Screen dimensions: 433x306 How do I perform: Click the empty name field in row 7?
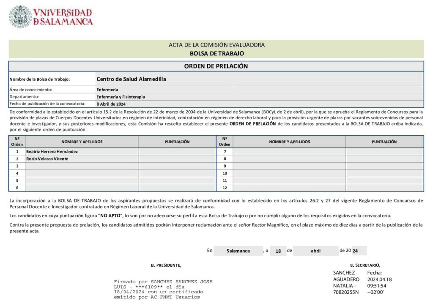pos(289,151)
